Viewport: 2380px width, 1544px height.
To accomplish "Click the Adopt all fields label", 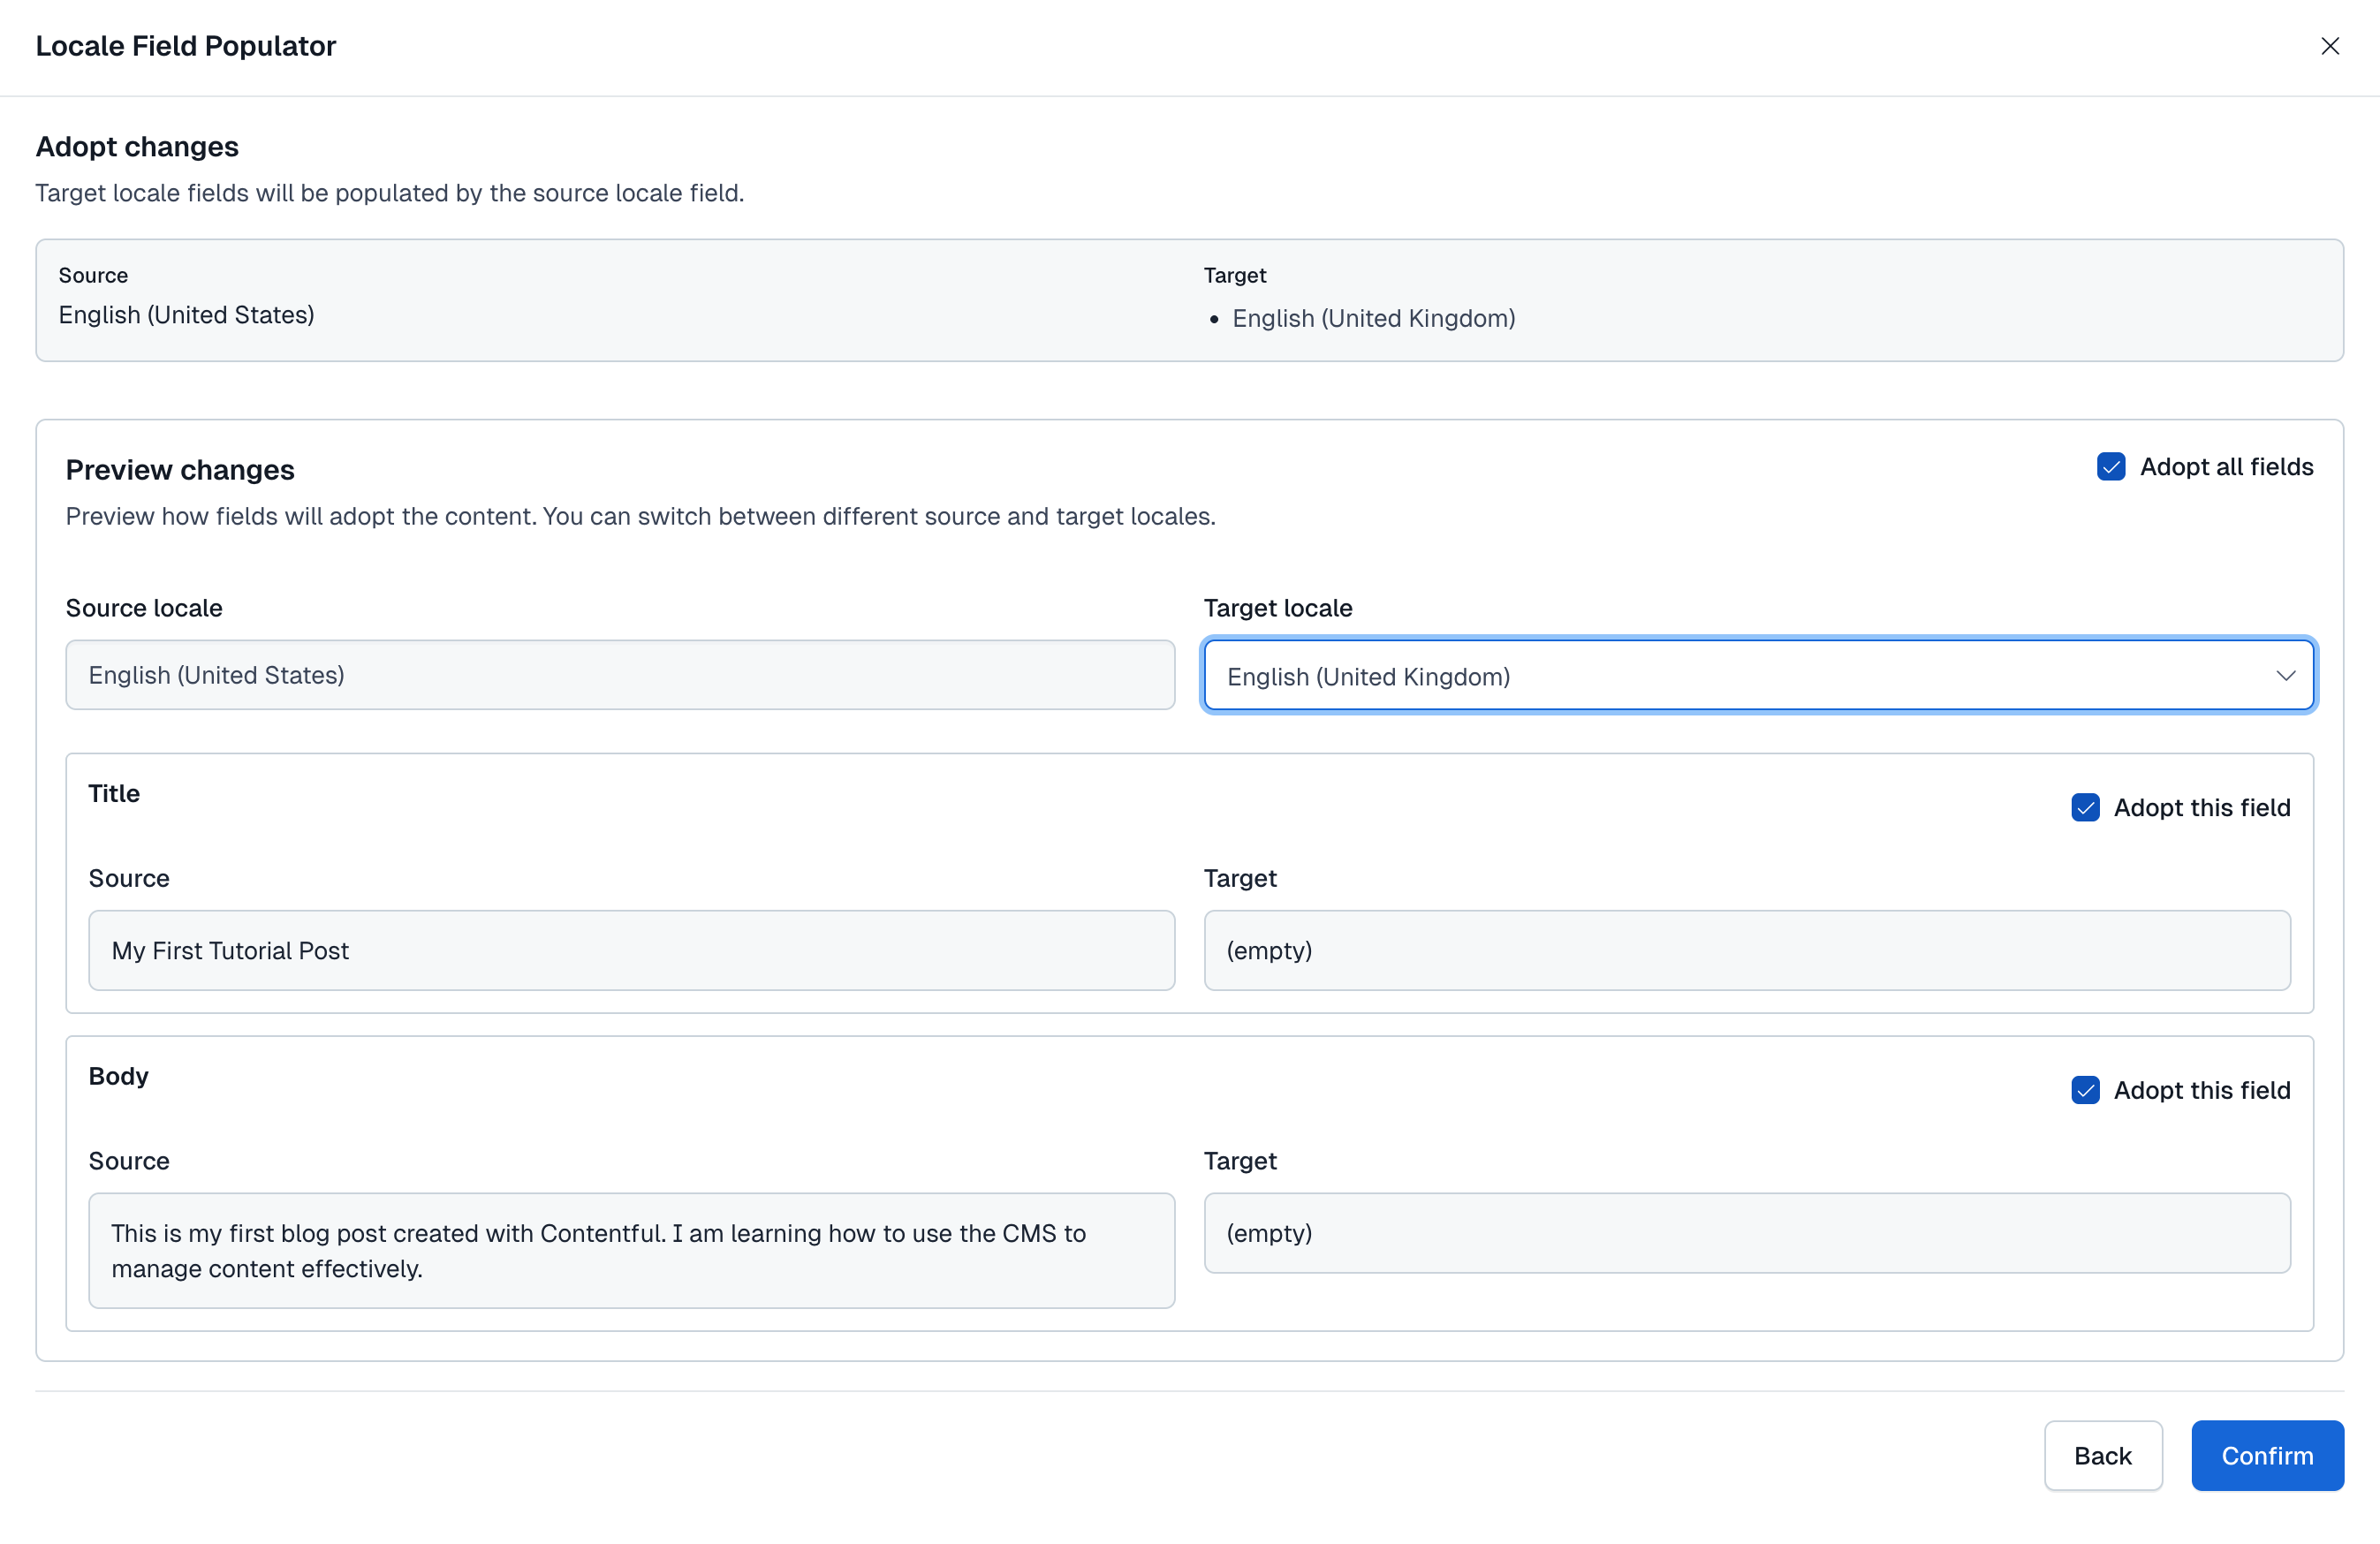I will 2226,467.
